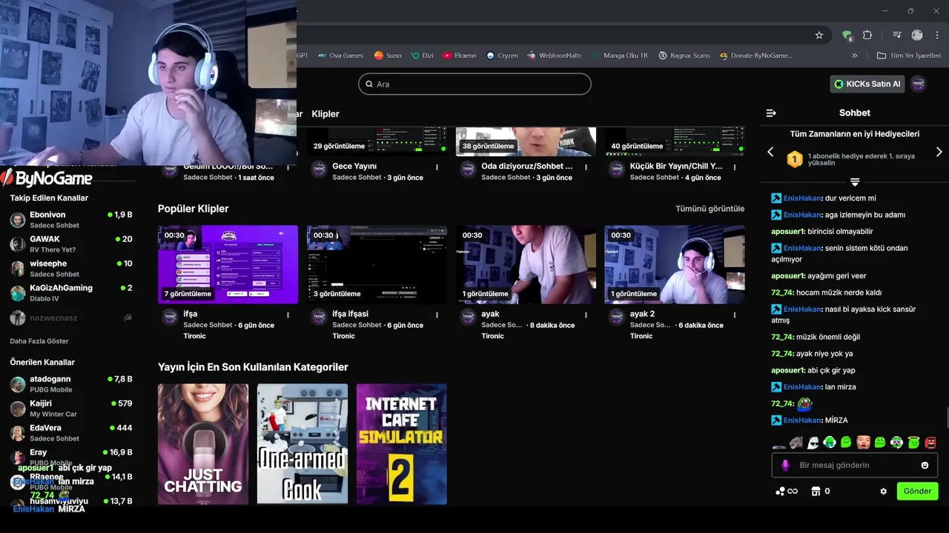Send the chat message with Gönder
Image resolution: width=949 pixels, height=533 pixels.
click(x=917, y=491)
